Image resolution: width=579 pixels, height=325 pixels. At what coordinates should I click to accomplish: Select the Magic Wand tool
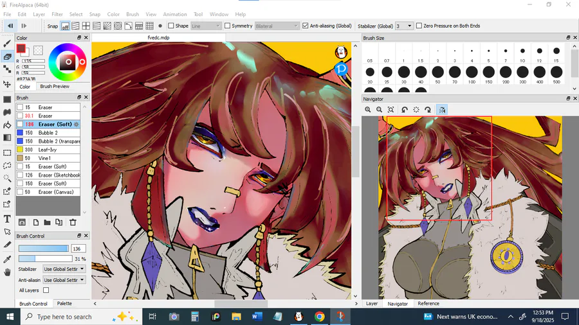coord(7,178)
